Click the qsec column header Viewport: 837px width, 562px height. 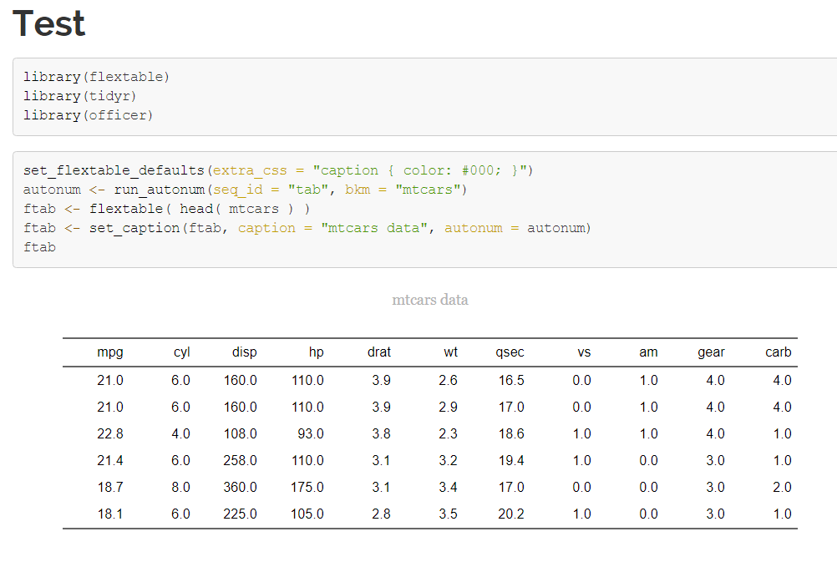coord(510,352)
